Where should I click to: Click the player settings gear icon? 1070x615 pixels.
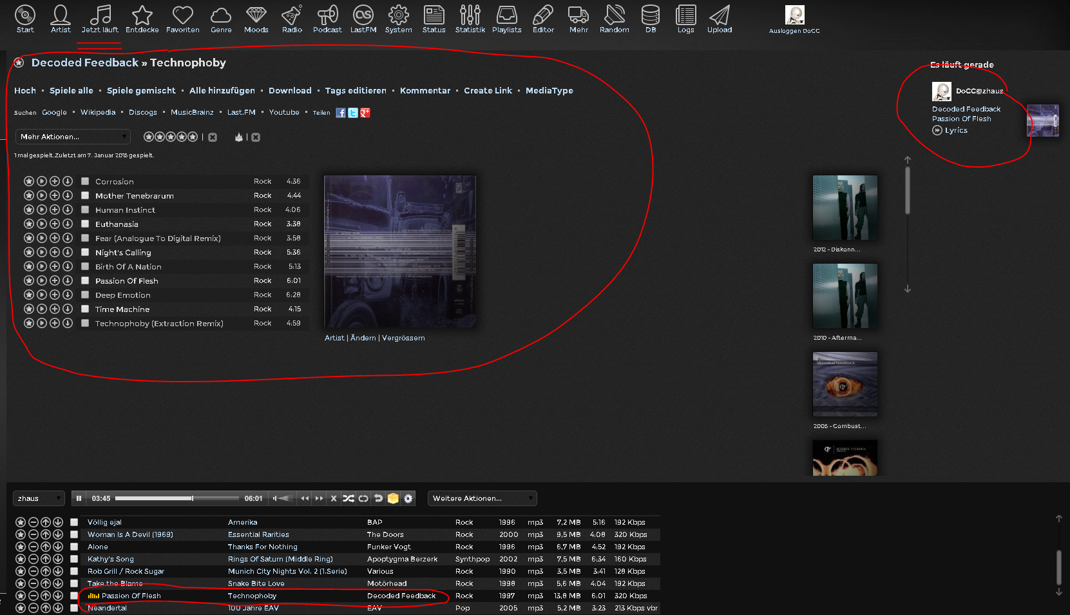(408, 498)
